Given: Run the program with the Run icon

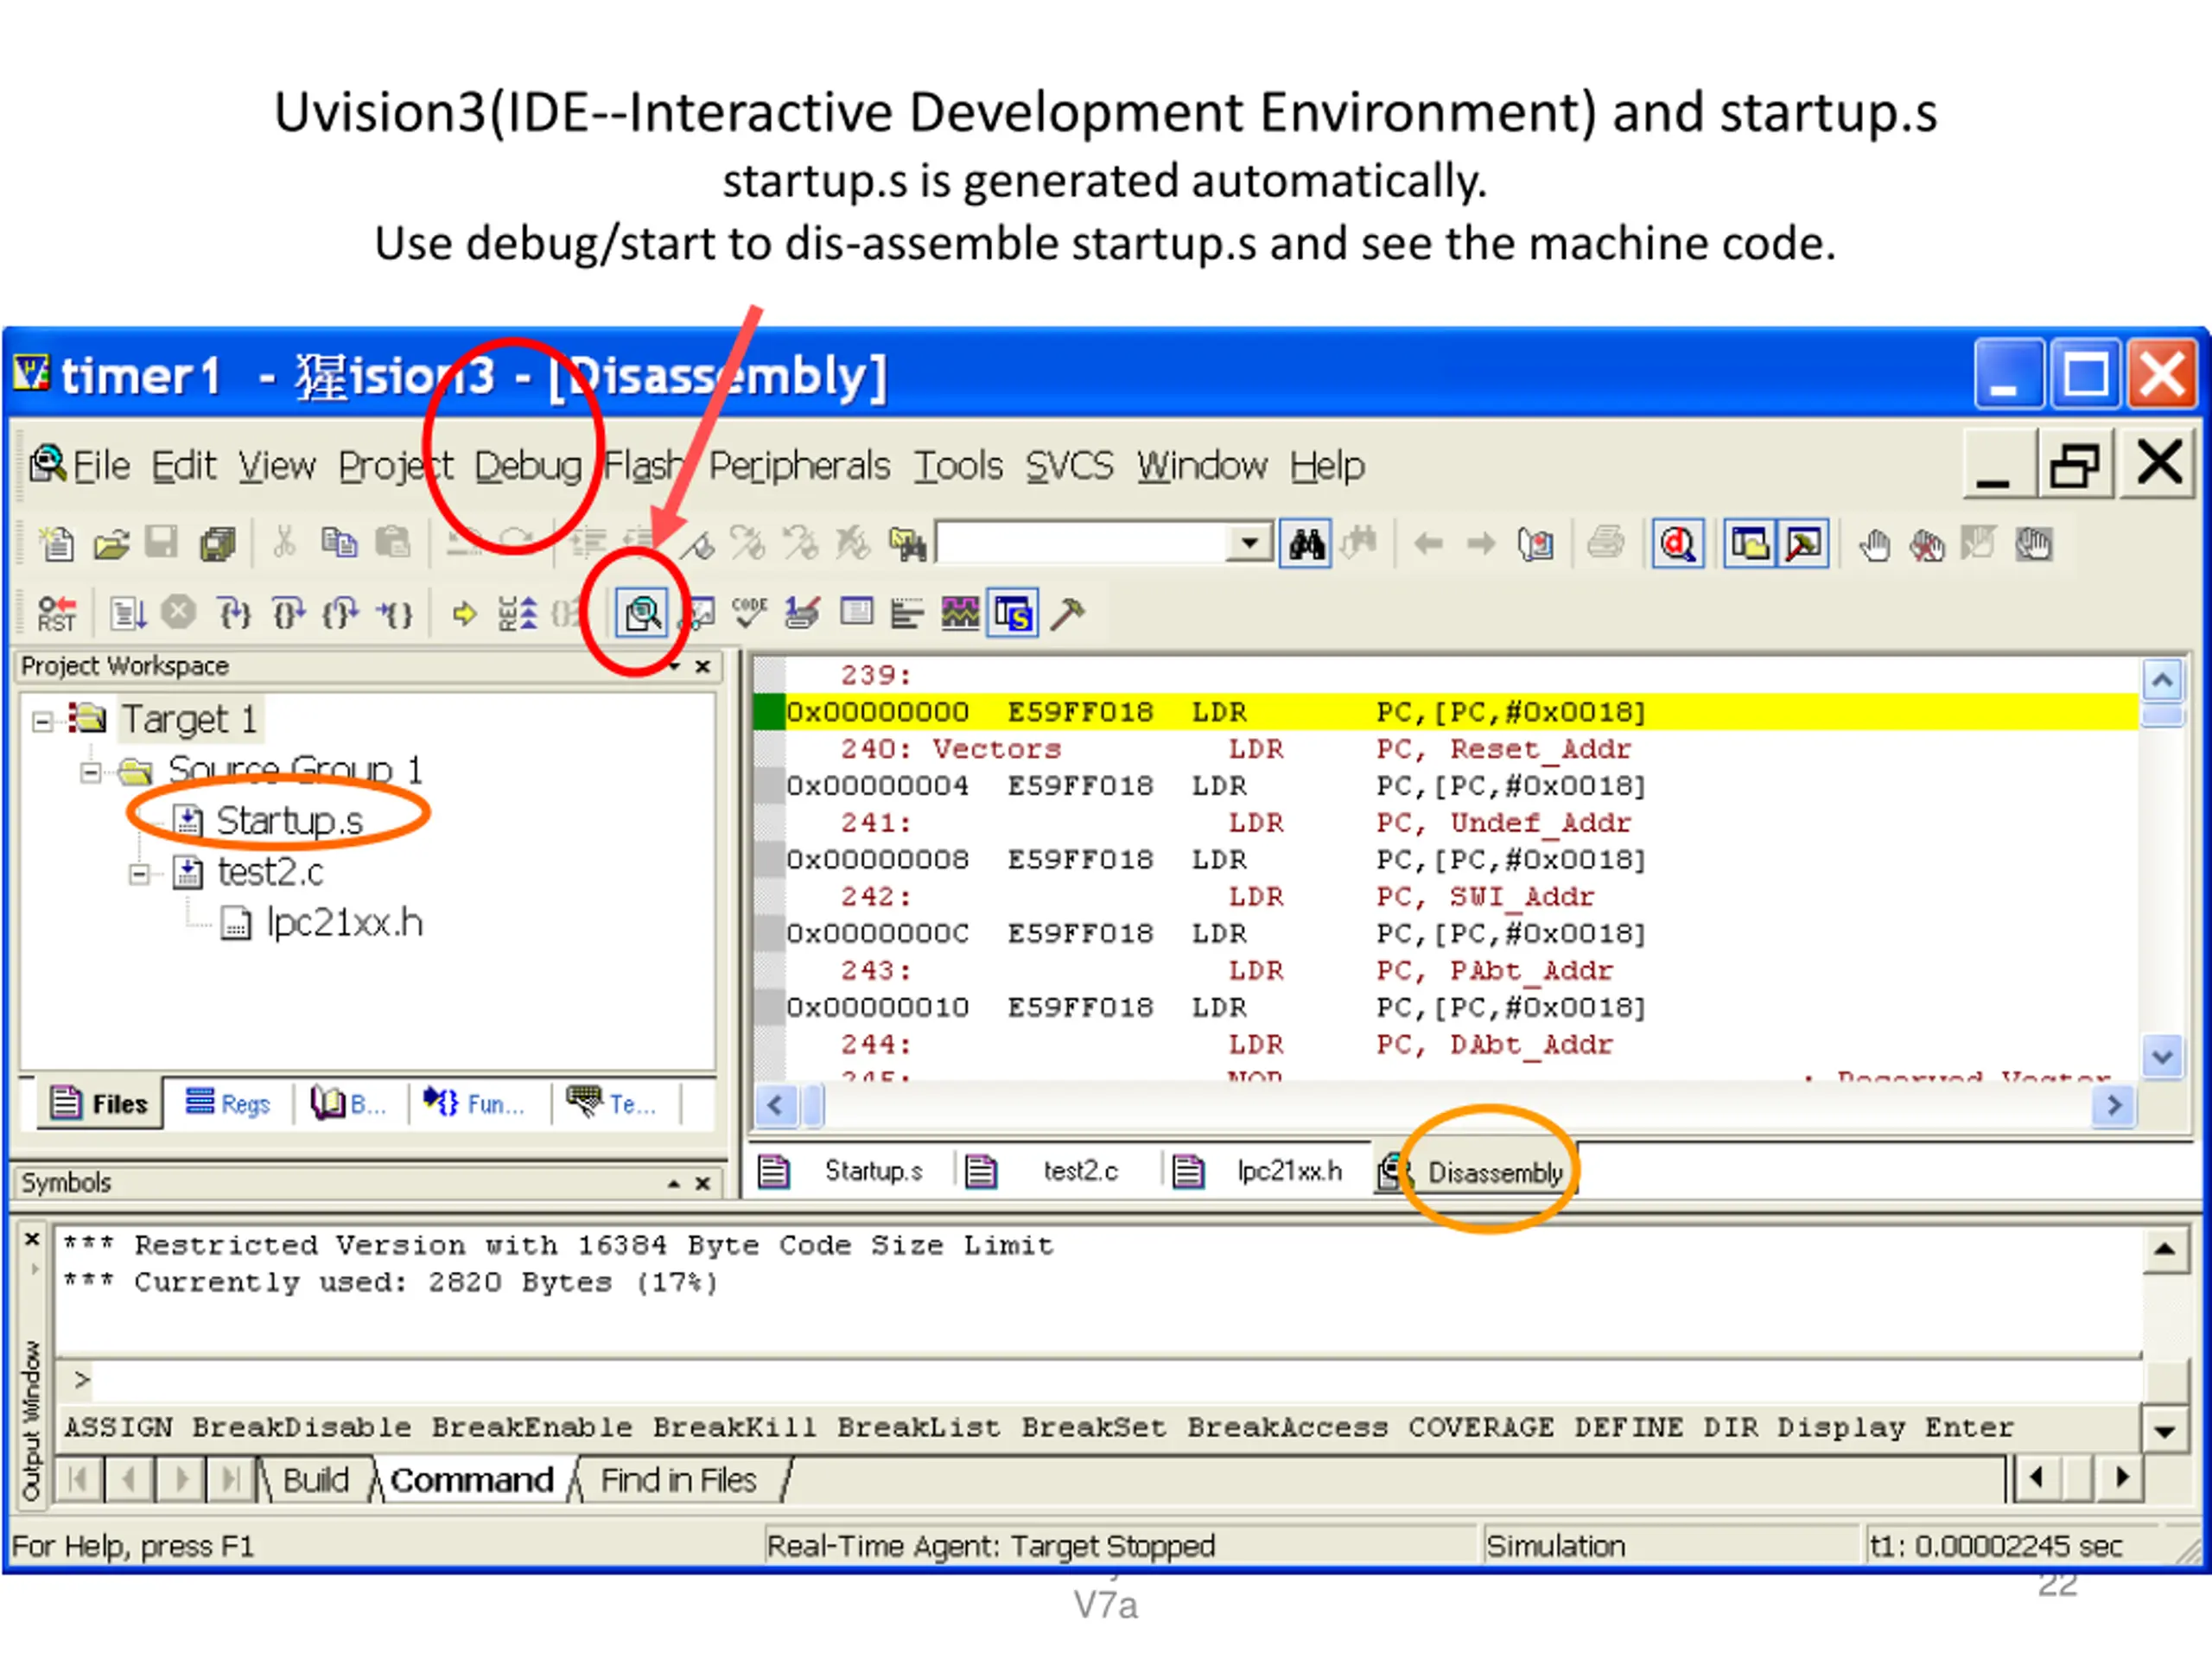Looking at the screenshot, I should click(128, 613).
